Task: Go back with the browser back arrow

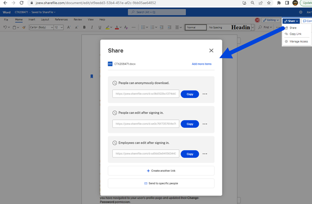Action: (5, 3)
